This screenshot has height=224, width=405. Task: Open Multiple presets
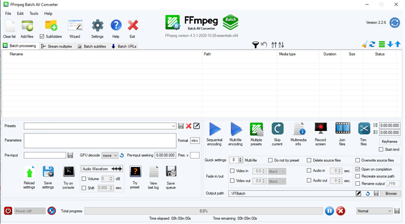(x=256, y=129)
